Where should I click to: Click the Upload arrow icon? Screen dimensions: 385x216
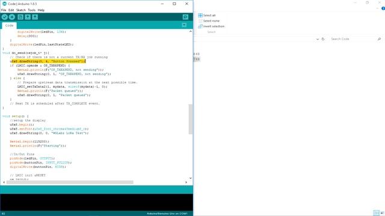12,17
